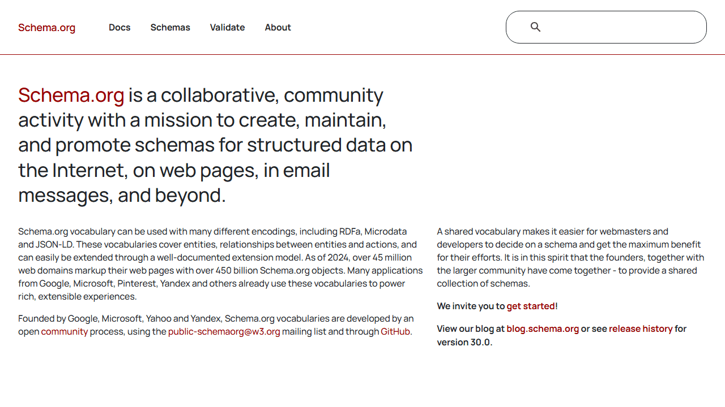Click the get started link

pos(531,306)
